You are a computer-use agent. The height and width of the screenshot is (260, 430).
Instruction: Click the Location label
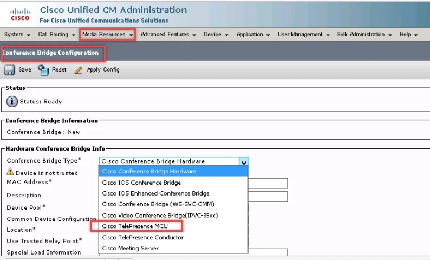tap(21, 230)
